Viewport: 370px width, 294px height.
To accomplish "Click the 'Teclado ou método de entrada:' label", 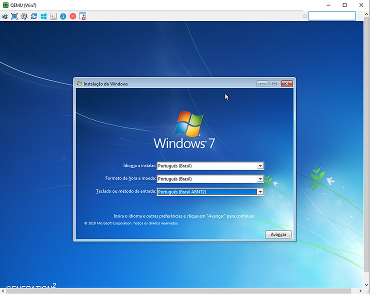I will pos(126,191).
